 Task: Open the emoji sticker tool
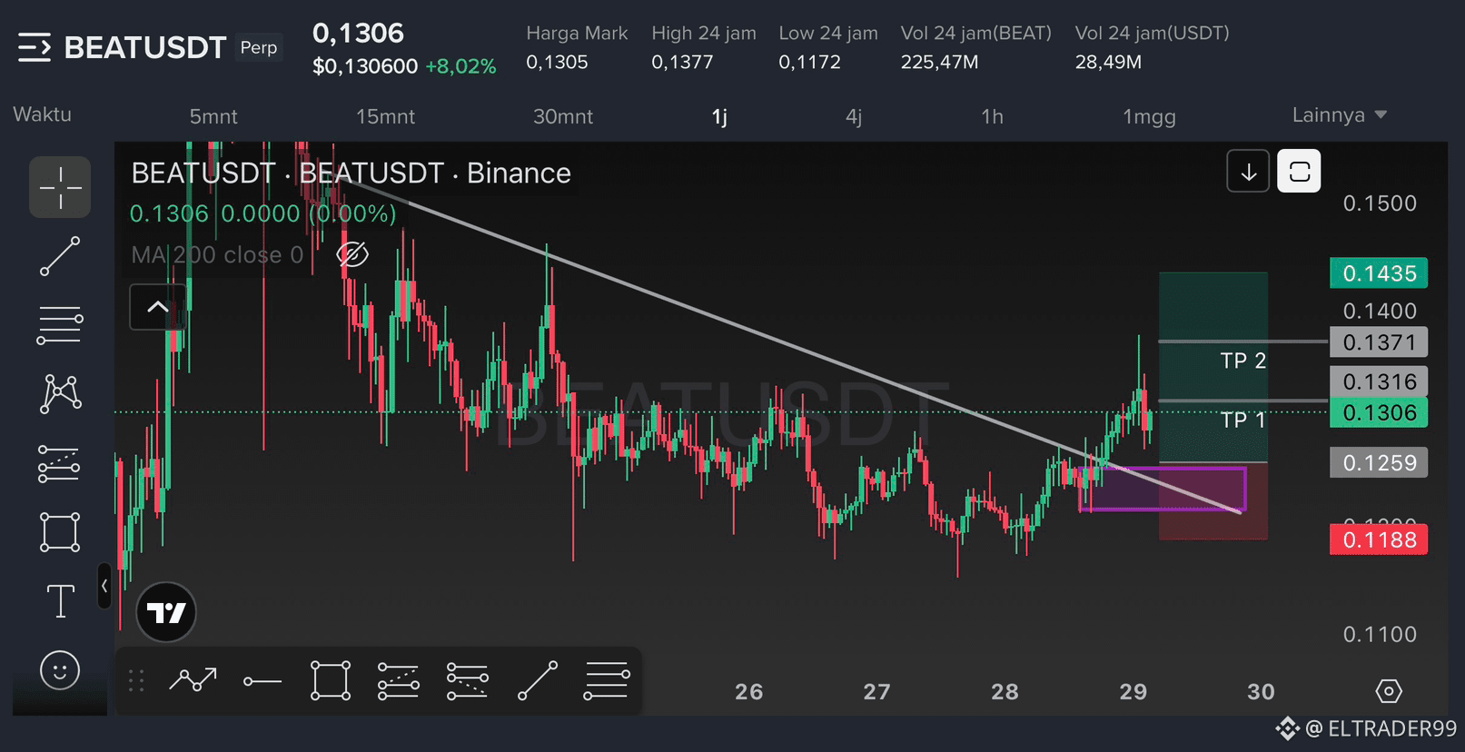click(x=60, y=670)
